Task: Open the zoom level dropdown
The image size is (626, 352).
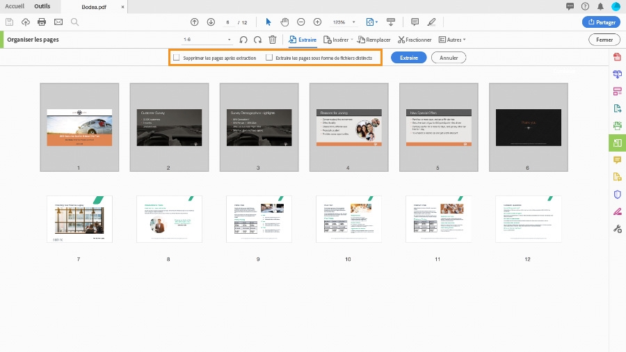Action: 354,22
